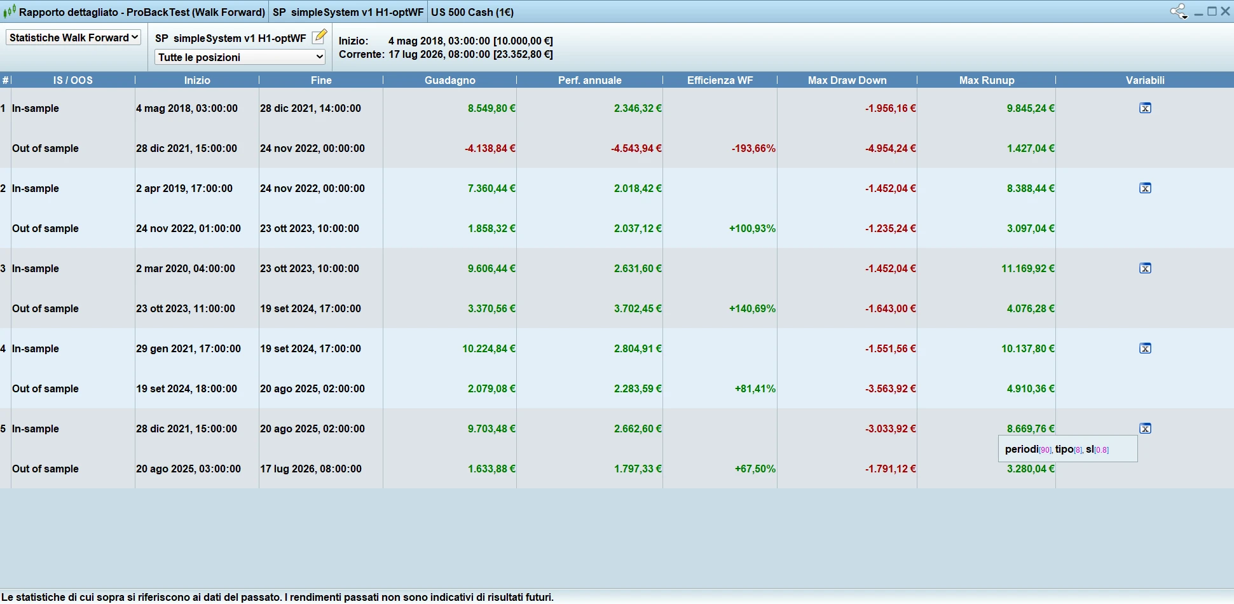Image resolution: width=1234 pixels, height=604 pixels.
Task: Click the 17 lug 2026, 08:00:00 end cell
Action: [x=311, y=469]
